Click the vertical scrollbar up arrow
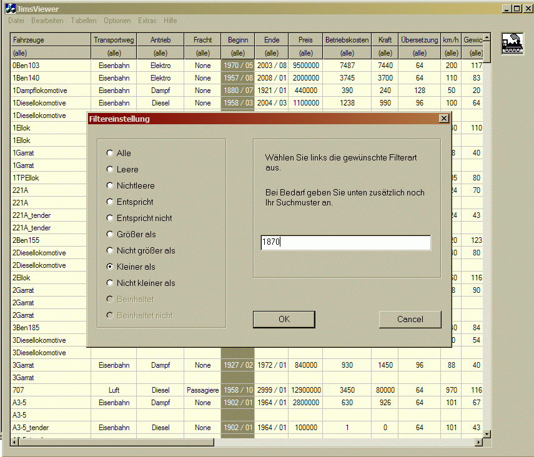 (487, 38)
